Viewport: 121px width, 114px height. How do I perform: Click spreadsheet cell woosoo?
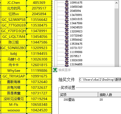13,110
